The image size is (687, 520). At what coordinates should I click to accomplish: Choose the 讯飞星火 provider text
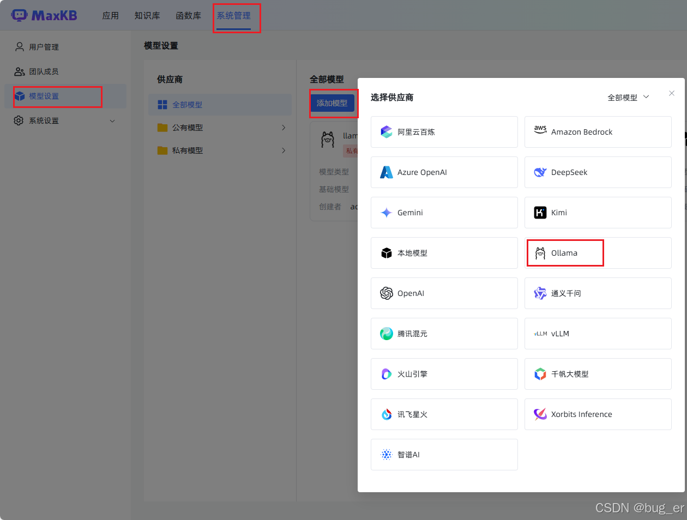click(x=412, y=414)
